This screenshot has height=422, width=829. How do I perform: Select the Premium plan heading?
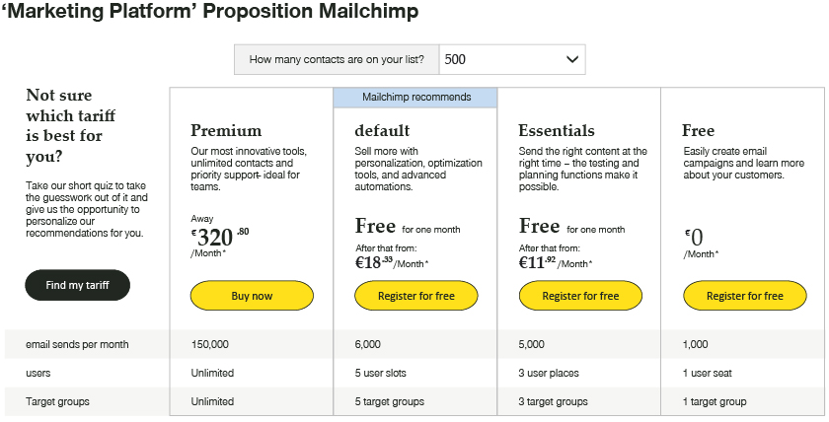point(226,130)
